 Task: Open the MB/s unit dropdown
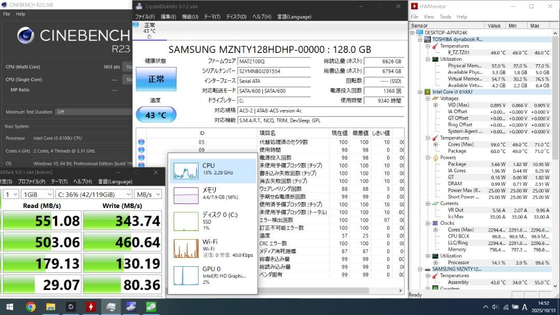(x=148, y=195)
